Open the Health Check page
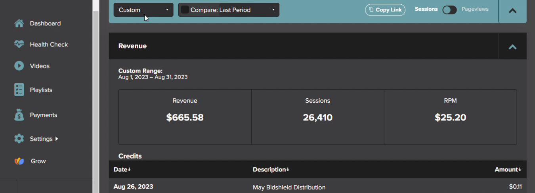 (49, 44)
